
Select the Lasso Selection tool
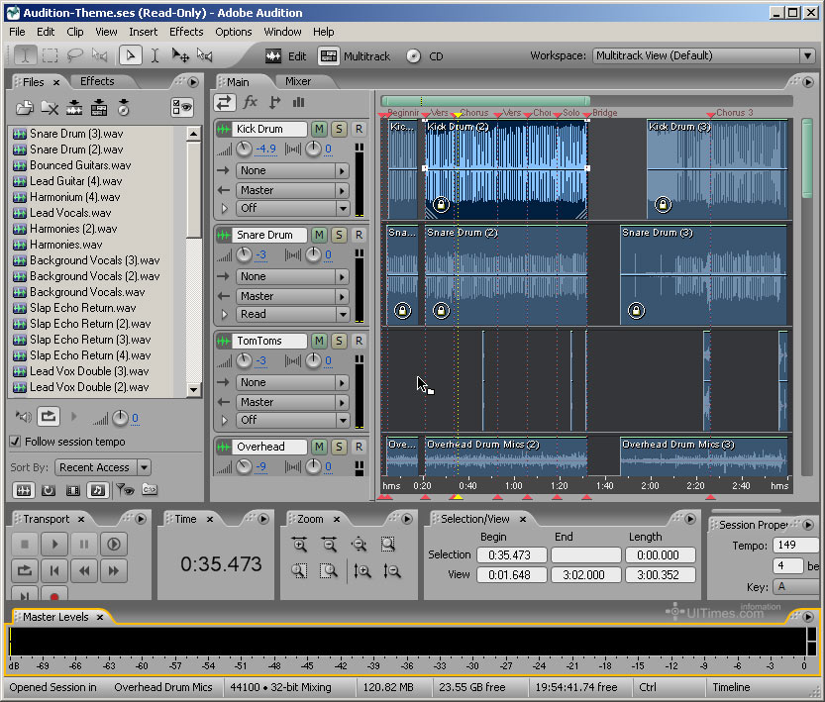[74, 55]
